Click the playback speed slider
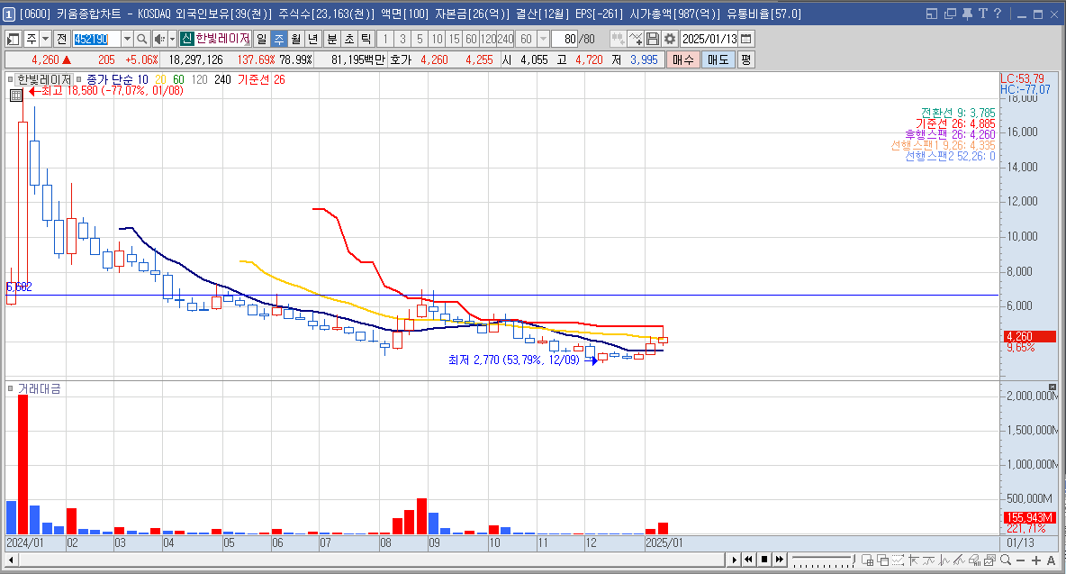 (823, 560)
